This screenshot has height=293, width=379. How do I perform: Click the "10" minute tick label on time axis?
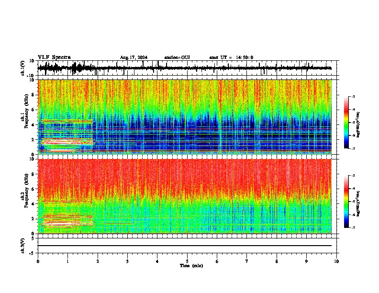[x=336, y=261]
